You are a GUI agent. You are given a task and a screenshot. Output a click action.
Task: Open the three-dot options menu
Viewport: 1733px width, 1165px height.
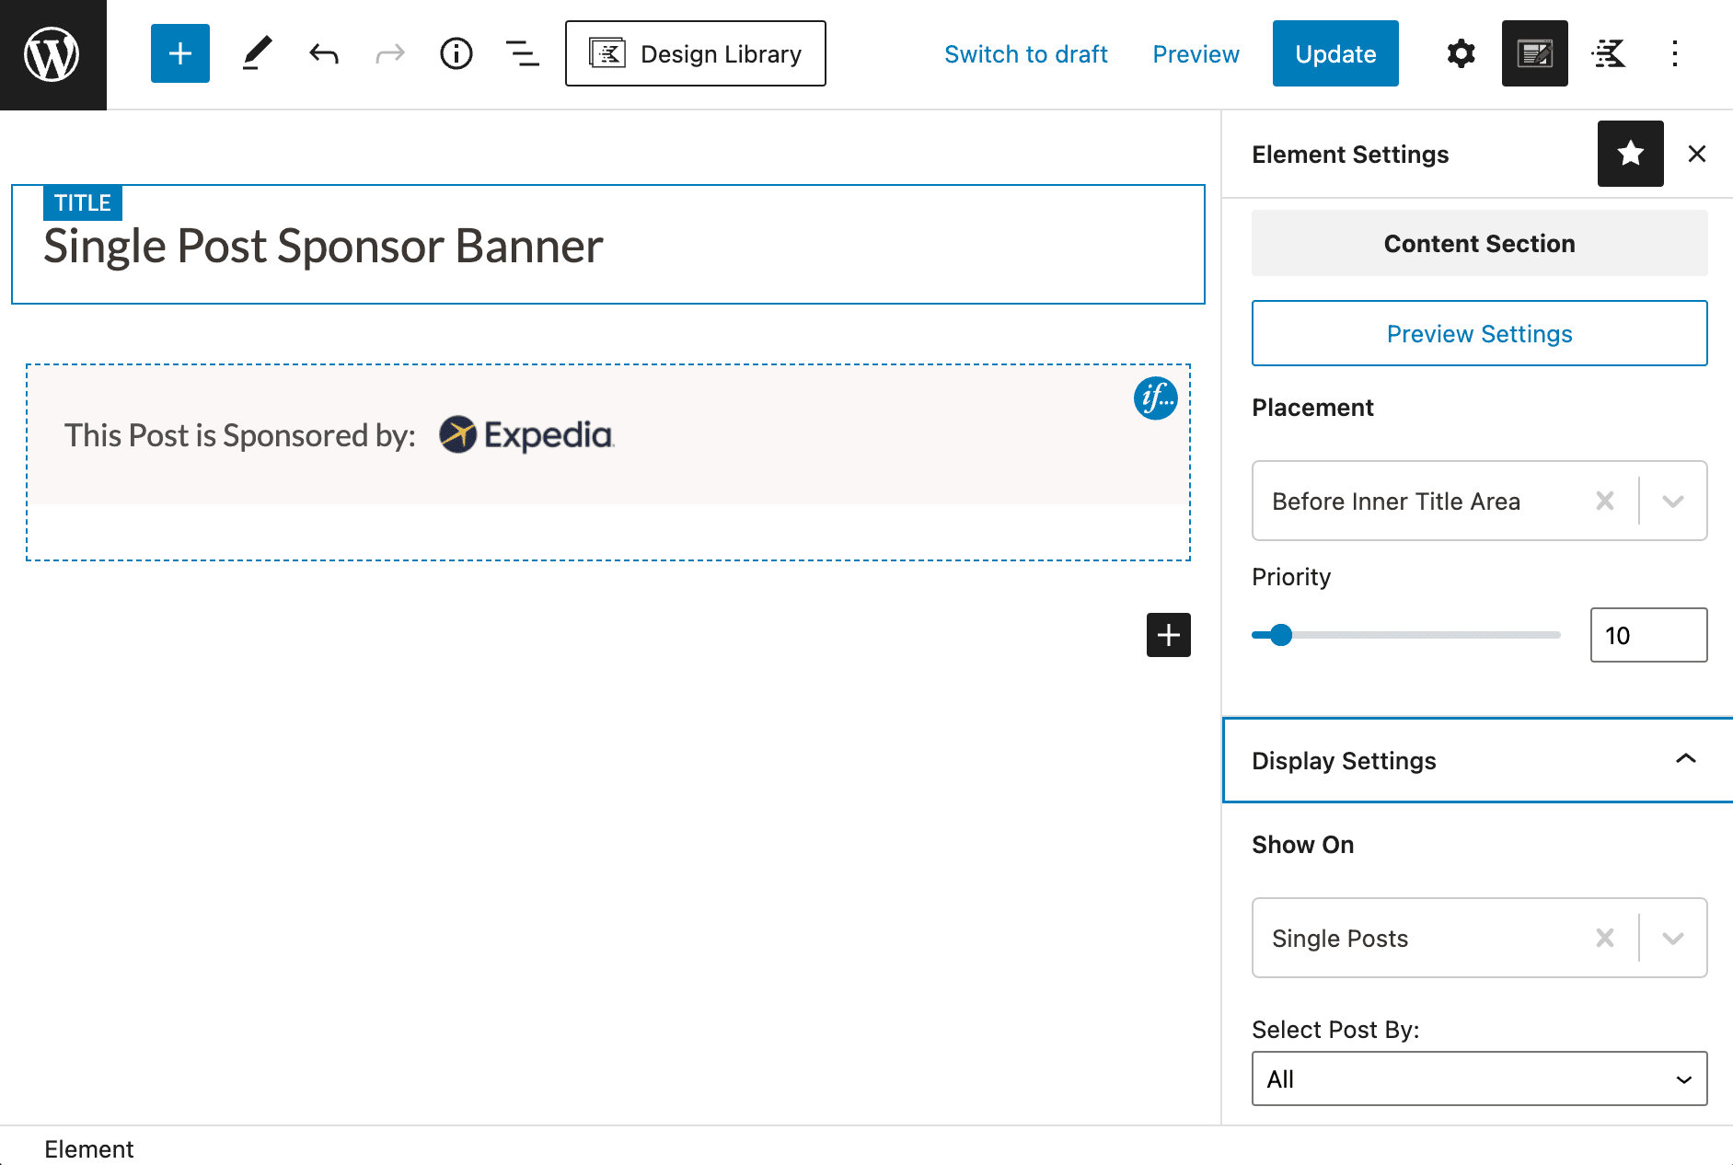pos(1675,53)
